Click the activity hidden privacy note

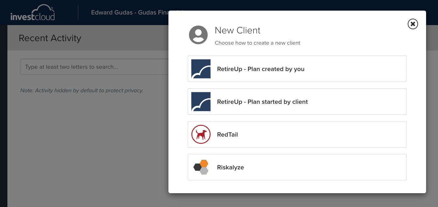tap(82, 91)
